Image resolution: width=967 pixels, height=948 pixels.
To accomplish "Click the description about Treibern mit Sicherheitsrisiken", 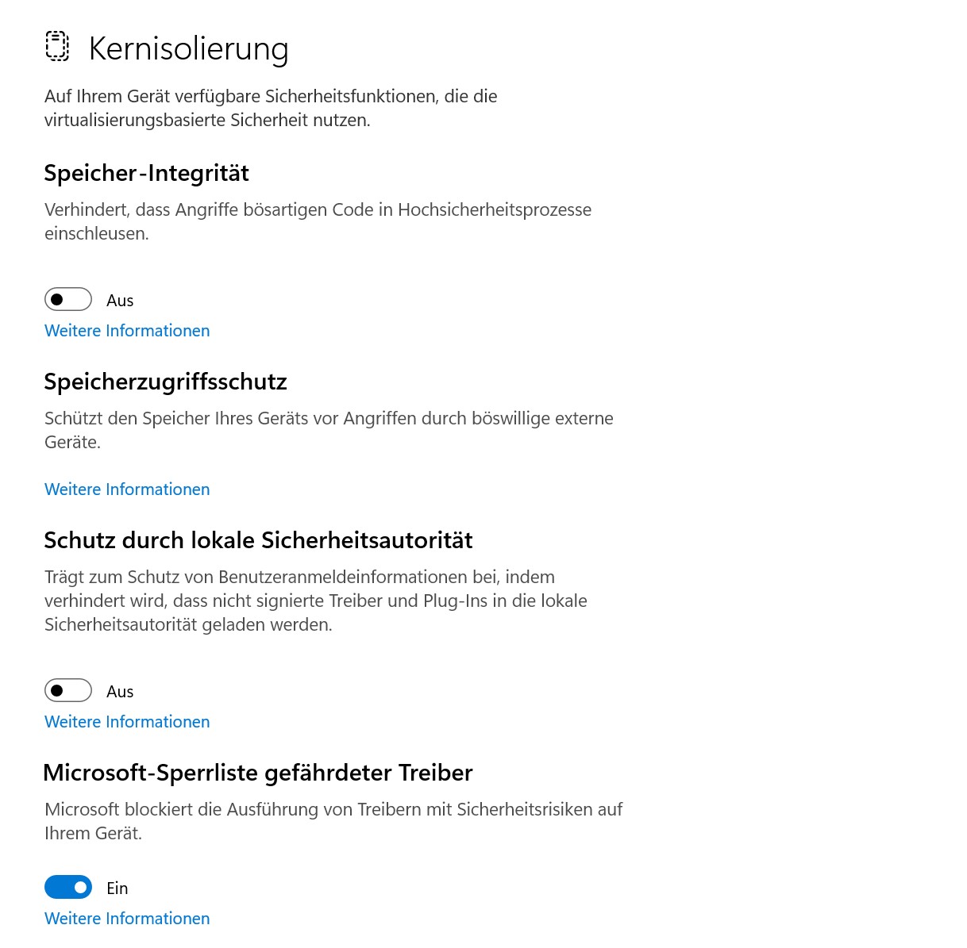I will [x=333, y=821].
